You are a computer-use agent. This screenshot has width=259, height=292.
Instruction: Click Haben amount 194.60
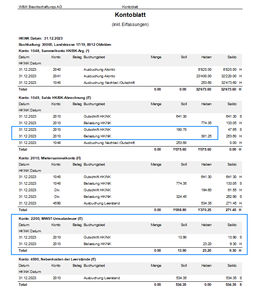(206, 190)
